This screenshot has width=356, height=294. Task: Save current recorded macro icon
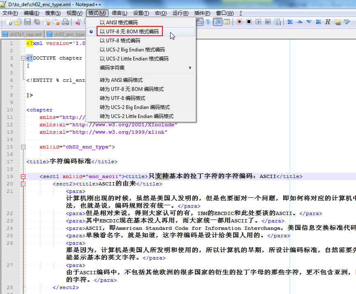pyautogui.click(x=277, y=22)
